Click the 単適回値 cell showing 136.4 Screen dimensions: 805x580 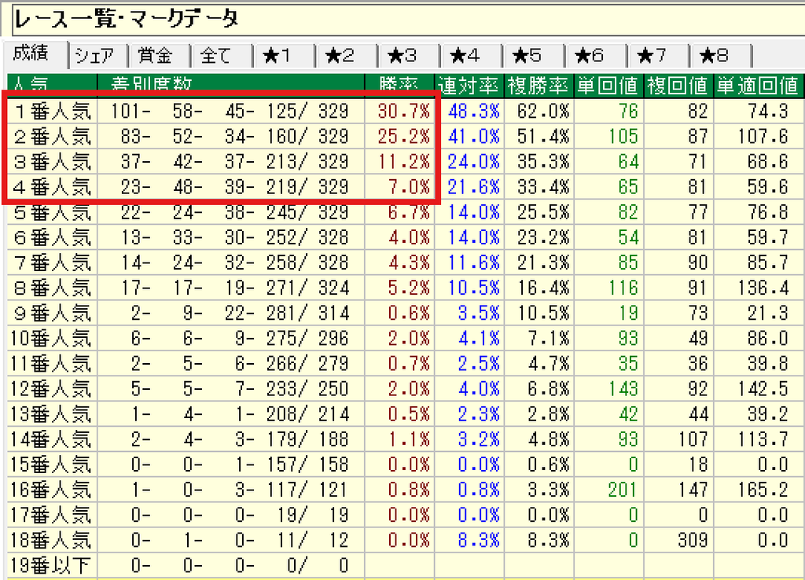coord(759,288)
